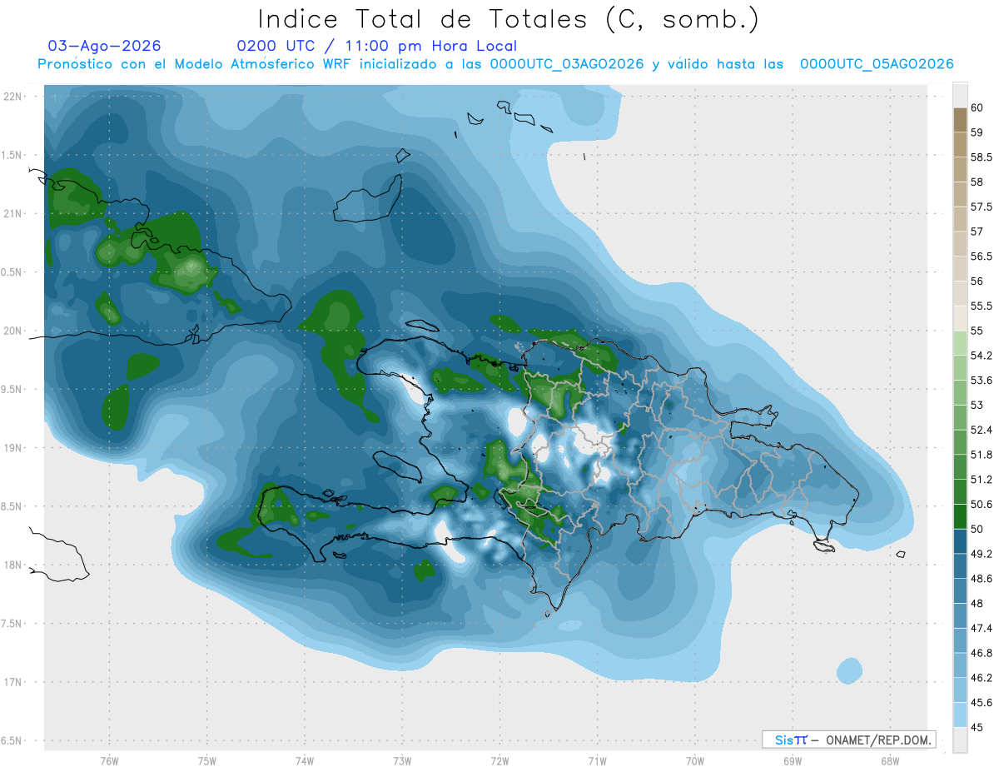Screen dimensions: 999x772
Task: Click the lightest blue legend swatch between 45 and 45.6
Action: [960, 715]
